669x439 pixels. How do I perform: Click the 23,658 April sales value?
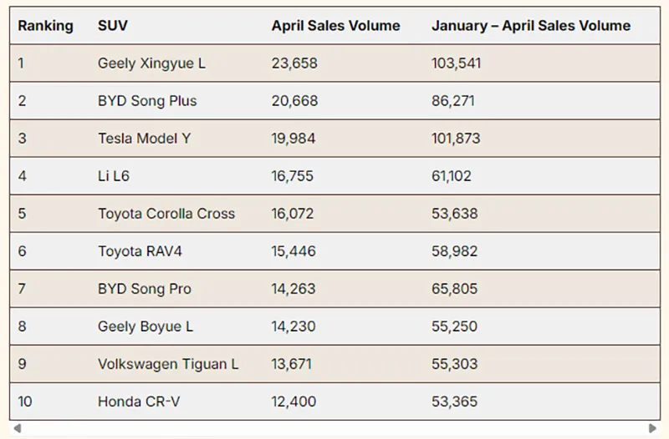[294, 63]
